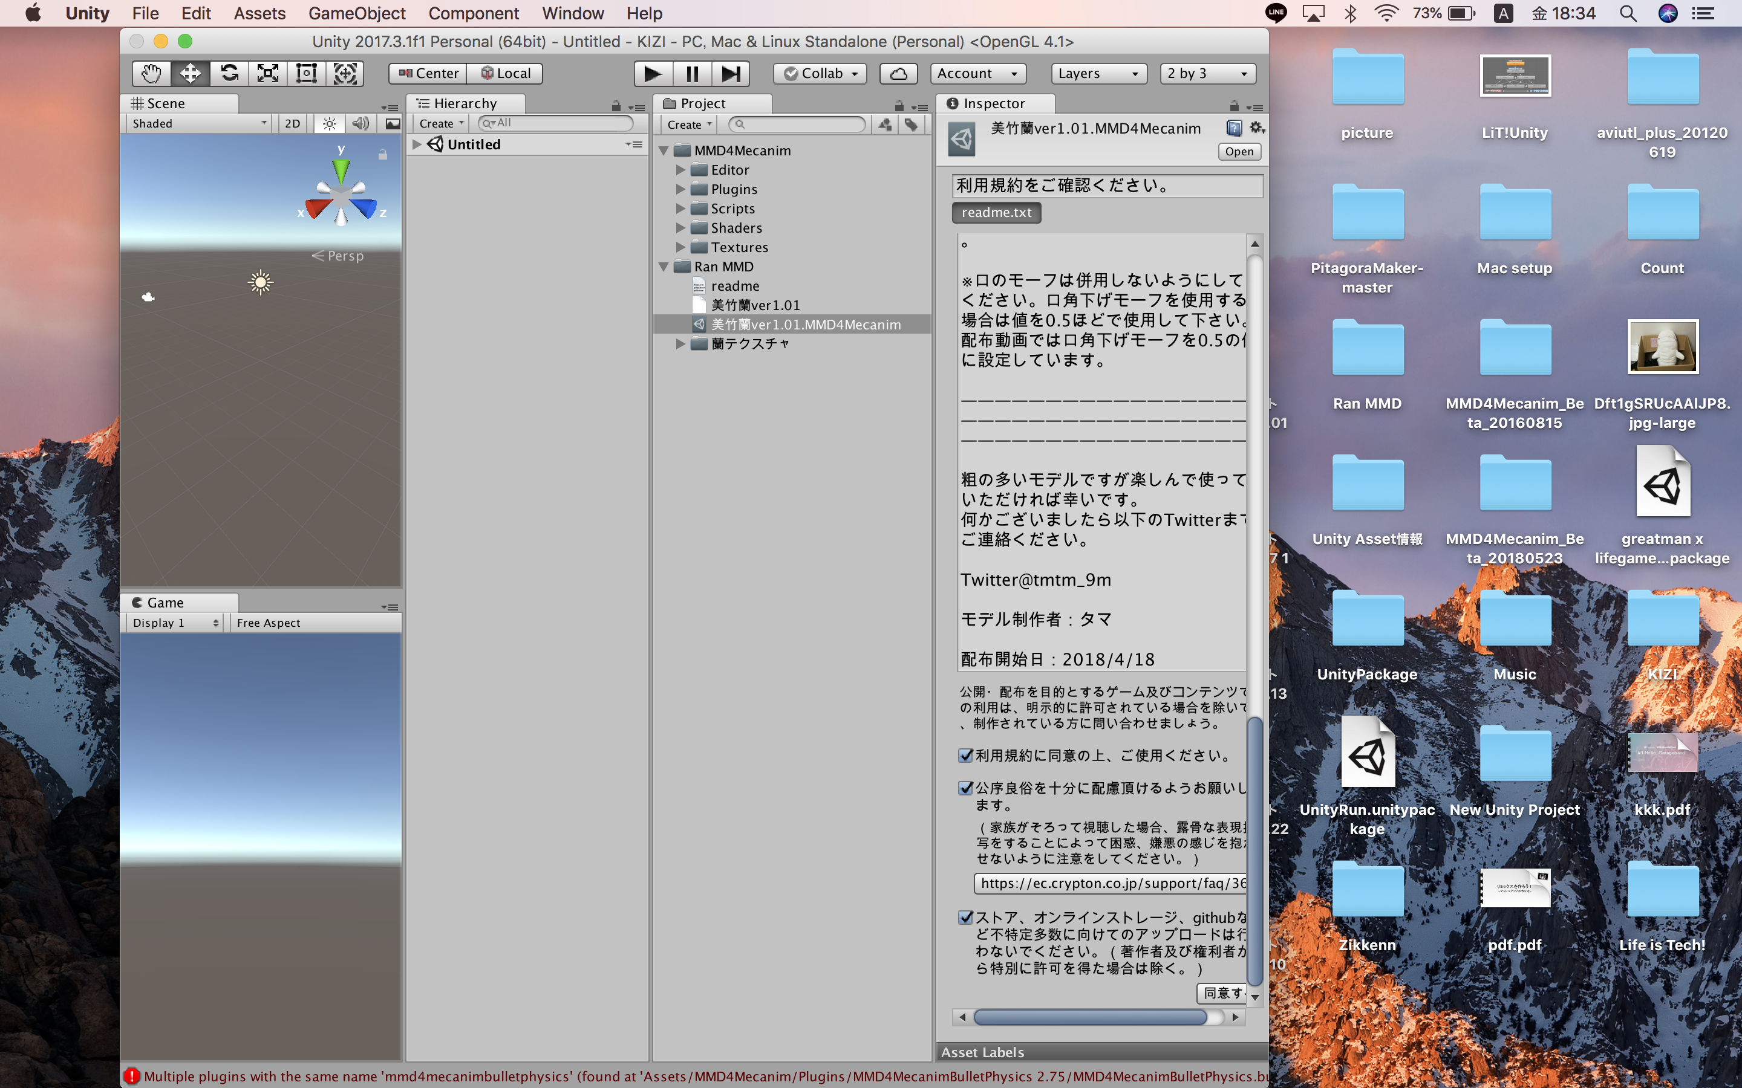The image size is (1742, 1088).
Task: Open the Component menu in menu bar
Action: click(x=474, y=14)
